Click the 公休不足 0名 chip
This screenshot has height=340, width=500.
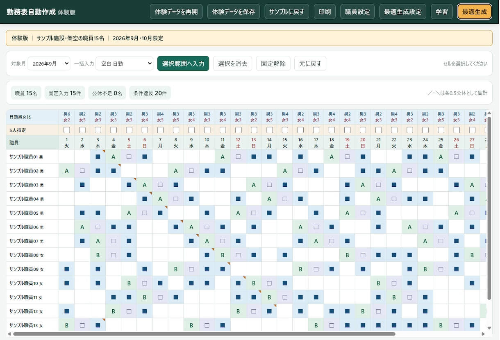point(107,93)
